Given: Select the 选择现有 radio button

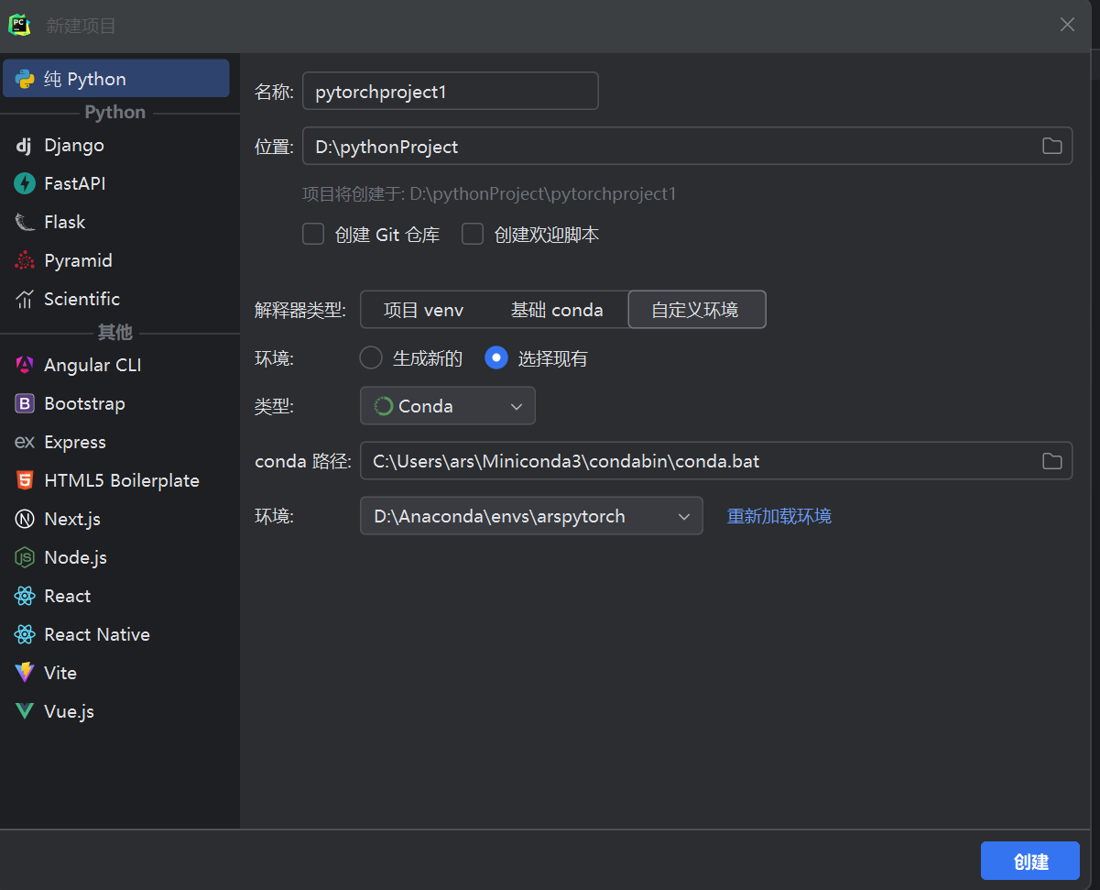Looking at the screenshot, I should (x=496, y=357).
